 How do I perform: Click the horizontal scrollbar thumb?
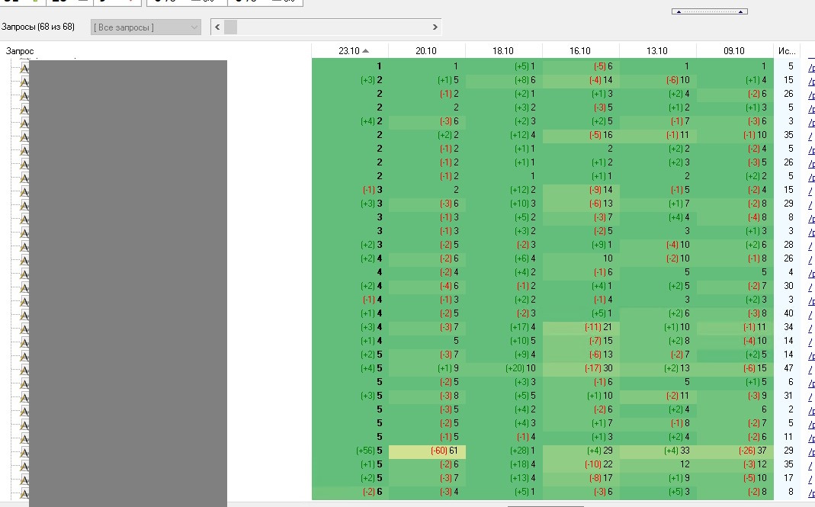coord(231,27)
